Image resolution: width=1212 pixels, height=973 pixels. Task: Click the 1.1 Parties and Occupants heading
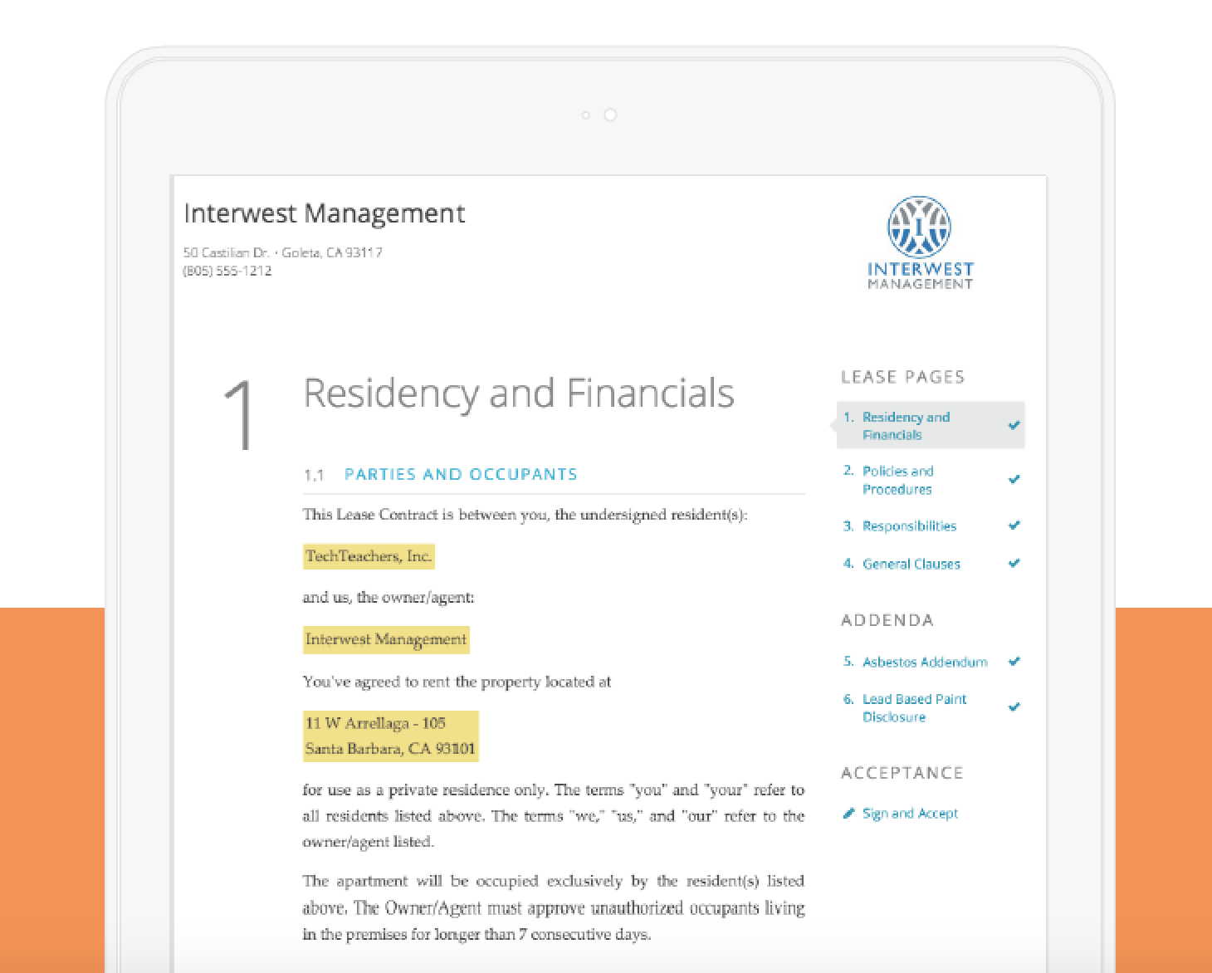[x=461, y=474]
